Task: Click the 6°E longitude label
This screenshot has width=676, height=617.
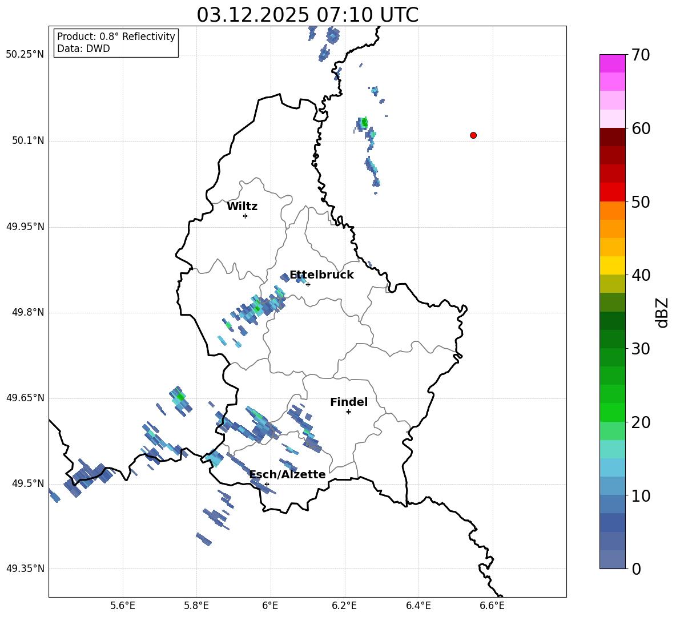Action: pyautogui.click(x=271, y=606)
